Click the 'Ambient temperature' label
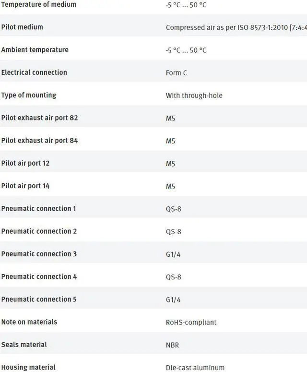The height and width of the screenshot is (372, 307). 35,50
